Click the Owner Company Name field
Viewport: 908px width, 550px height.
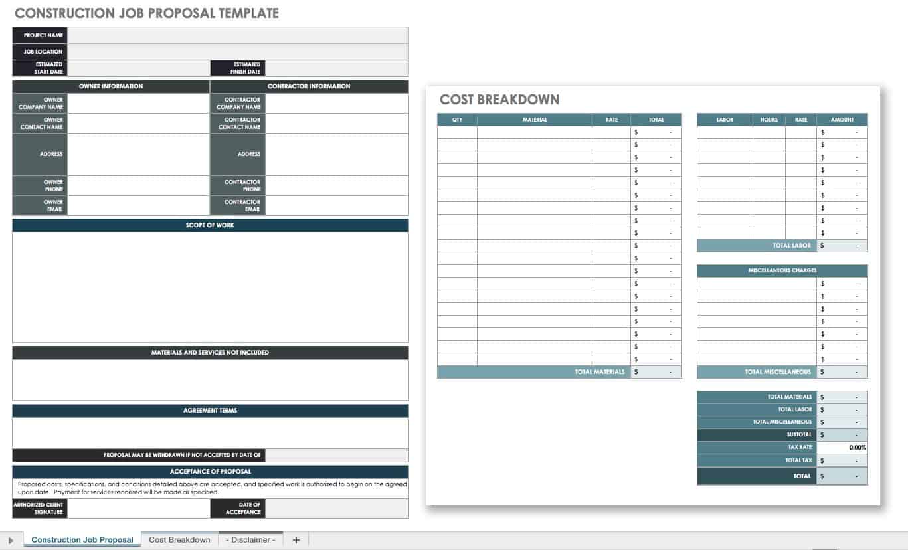click(138, 104)
